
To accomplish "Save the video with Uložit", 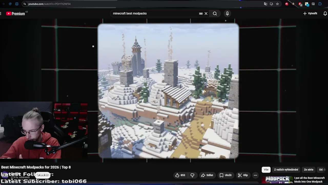I will [x=225, y=175].
